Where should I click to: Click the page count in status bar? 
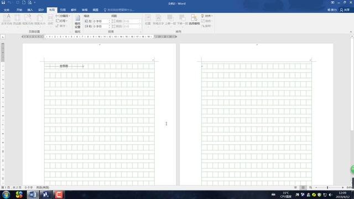click(x=11, y=187)
